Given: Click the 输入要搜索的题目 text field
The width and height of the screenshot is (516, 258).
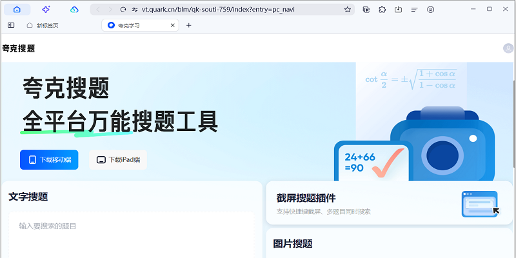Looking at the screenshot, I should (x=132, y=235).
